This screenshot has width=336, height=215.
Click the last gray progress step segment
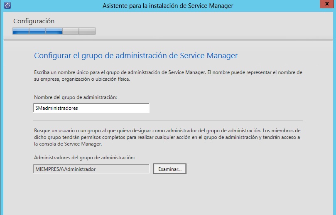pos(87,31)
